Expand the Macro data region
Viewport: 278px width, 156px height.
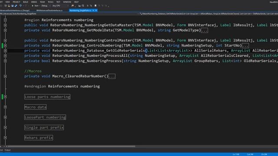coord(5,107)
